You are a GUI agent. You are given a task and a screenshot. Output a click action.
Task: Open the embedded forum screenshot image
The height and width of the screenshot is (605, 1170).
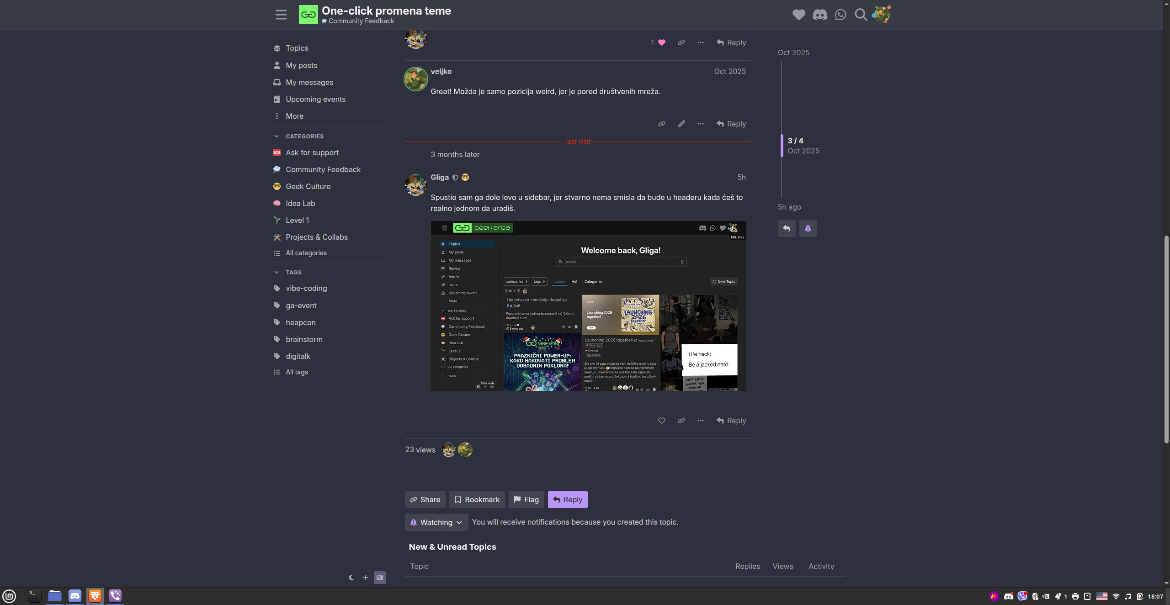coord(588,306)
